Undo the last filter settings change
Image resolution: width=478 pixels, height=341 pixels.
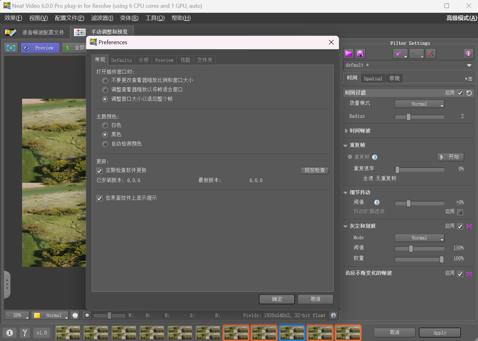(x=400, y=54)
